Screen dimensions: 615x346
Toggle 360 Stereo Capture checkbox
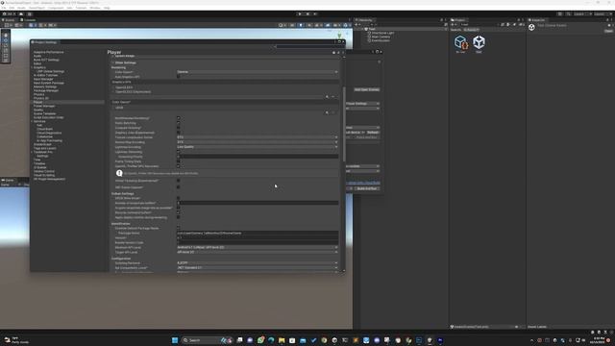click(x=179, y=187)
